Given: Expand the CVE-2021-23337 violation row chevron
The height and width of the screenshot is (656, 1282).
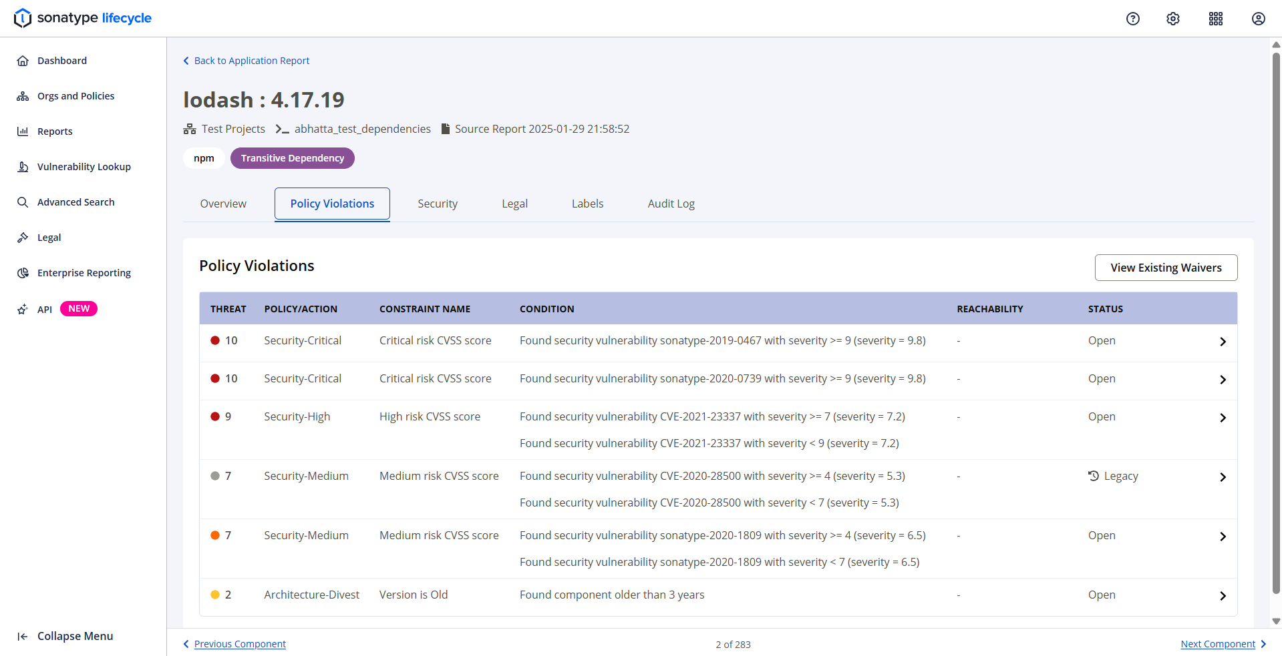Looking at the screenshot, I should click(1223, 418).
